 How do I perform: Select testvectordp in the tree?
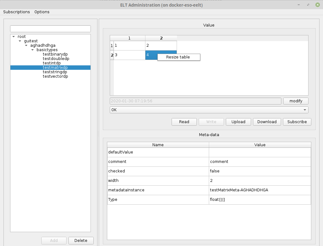55,76
